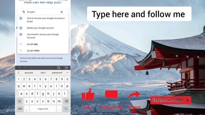Tap the letter q key
This screenshot has width=205, height=115.
point(19,86)
